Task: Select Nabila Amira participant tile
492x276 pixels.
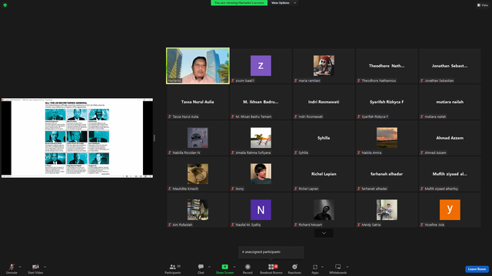Action: (387, 138)
